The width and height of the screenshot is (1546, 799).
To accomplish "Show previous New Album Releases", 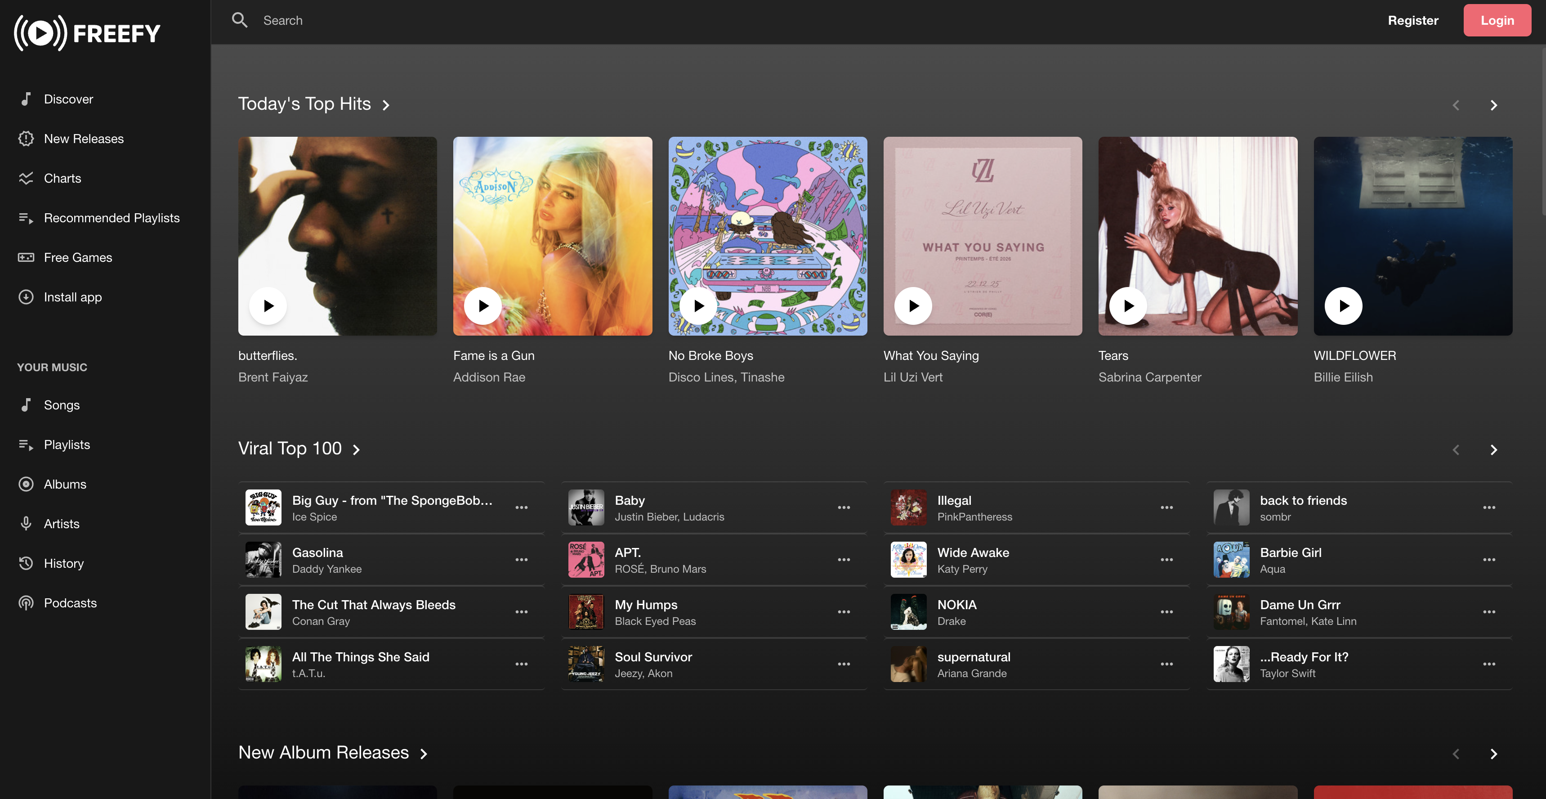I will click(x=1456, y=754).
